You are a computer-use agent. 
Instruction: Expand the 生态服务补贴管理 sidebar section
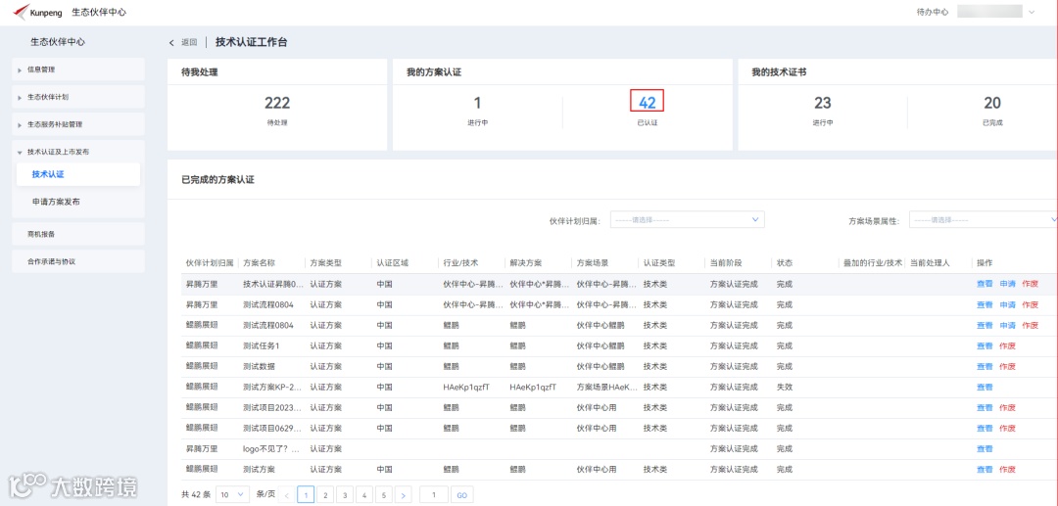pyautogui.click(x=78, y=124)
